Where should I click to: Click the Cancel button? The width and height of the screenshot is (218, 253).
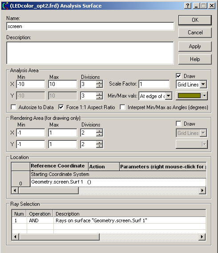(195, 33)
